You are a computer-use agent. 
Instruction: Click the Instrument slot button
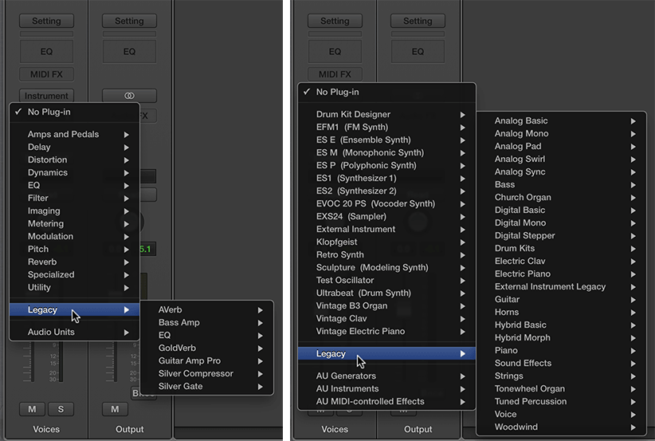coord(46,96)
